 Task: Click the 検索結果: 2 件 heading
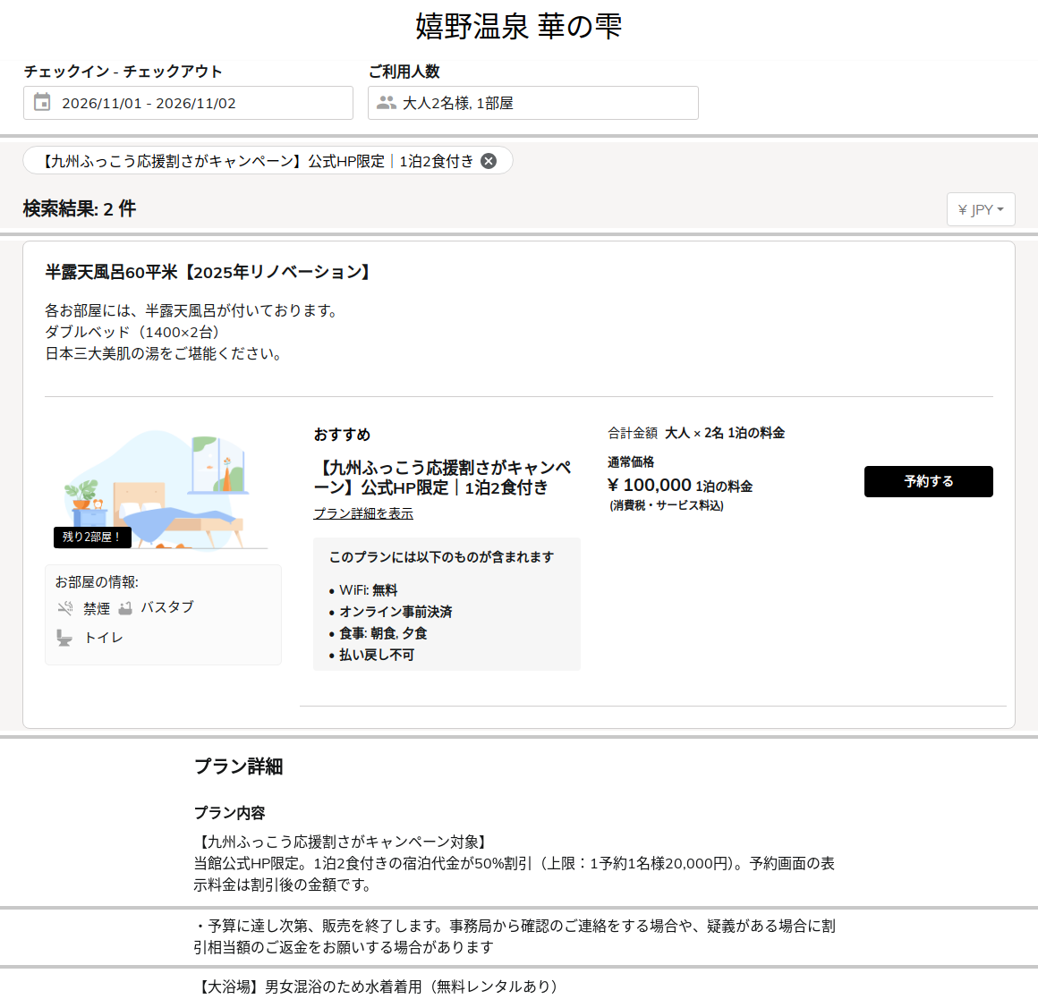80,209
